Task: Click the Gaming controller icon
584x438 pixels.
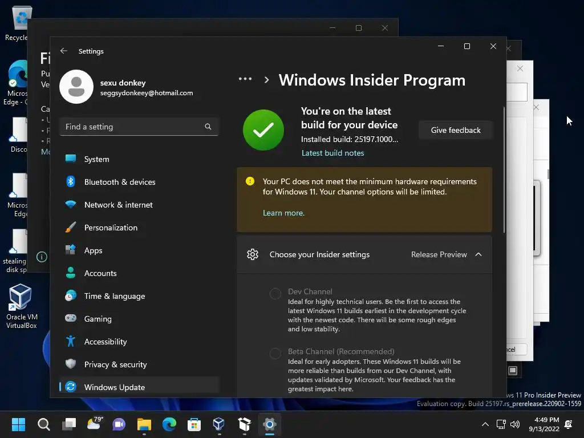Action: (70, 318)
